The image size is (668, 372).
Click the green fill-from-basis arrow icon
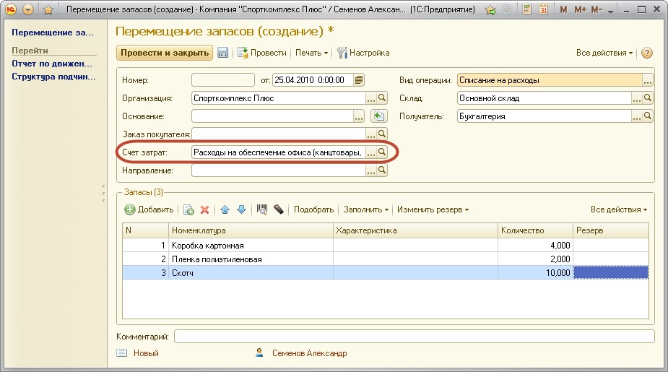378,116
